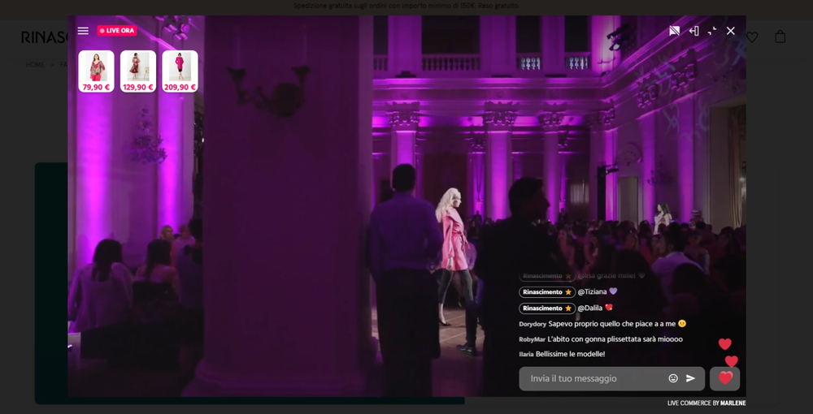813x414 pixels.
Task: Open the 209,90 € pink coat thumbnail
Action: click(x=180, y=71)
